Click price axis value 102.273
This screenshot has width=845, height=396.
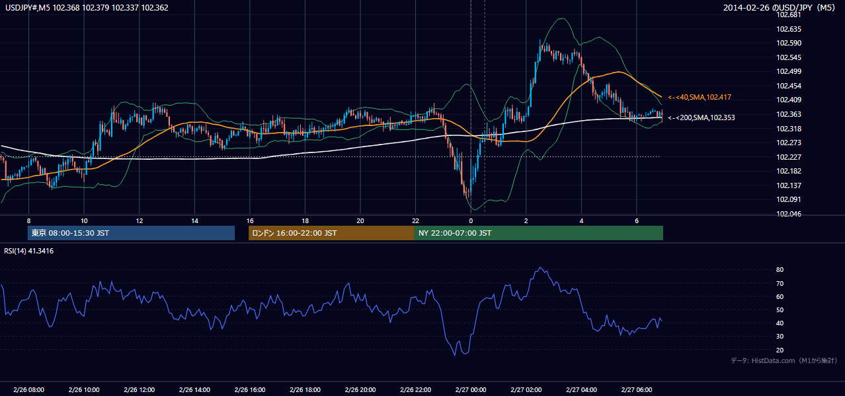[788, 143]
